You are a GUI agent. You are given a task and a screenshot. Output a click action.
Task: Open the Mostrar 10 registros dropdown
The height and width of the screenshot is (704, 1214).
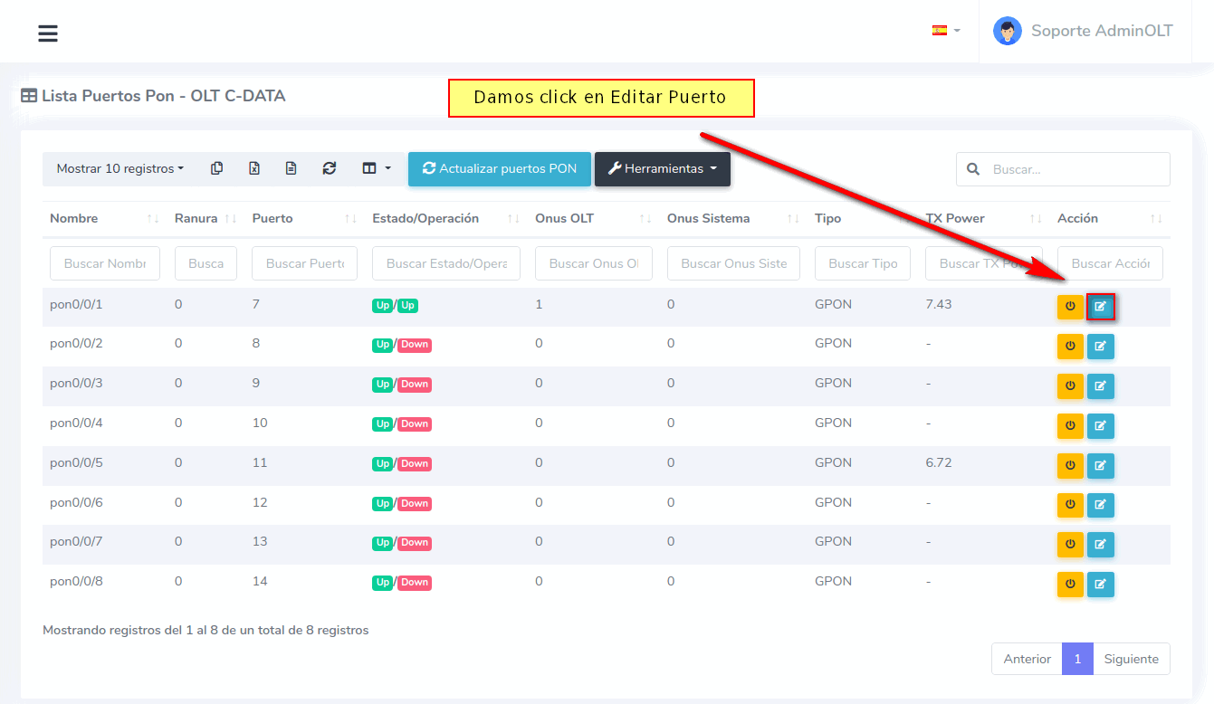119,168
